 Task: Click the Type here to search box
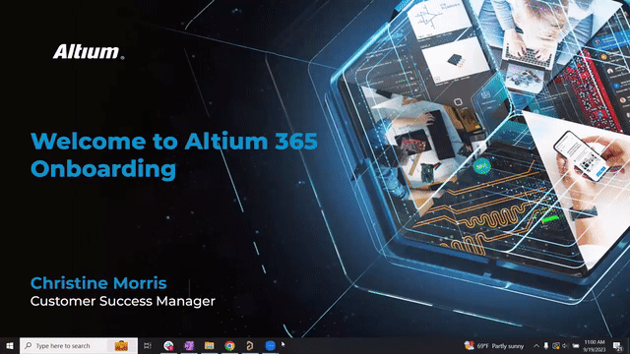click(79, 345)
